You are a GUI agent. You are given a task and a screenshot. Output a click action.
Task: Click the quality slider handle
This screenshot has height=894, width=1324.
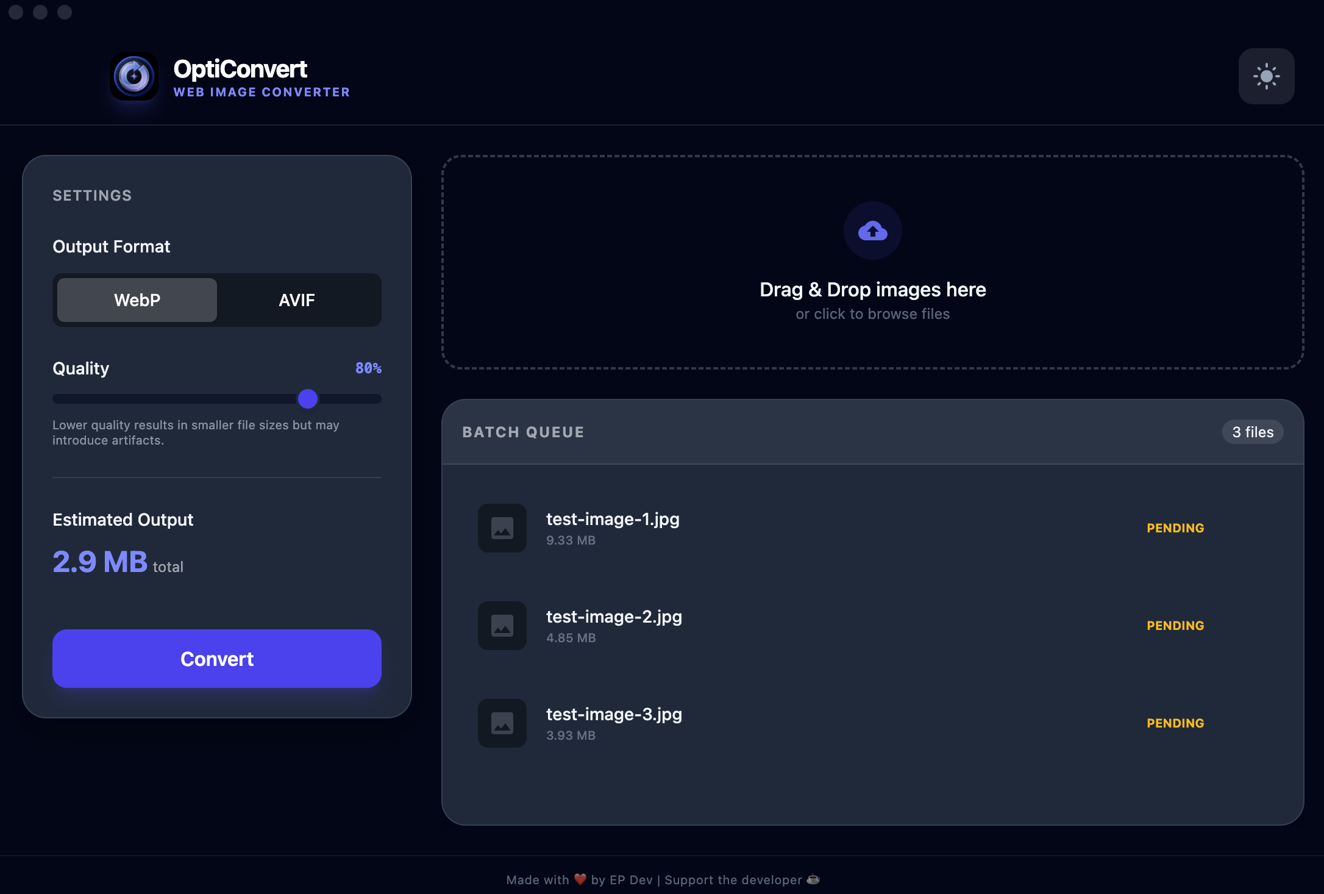(308, 399)
